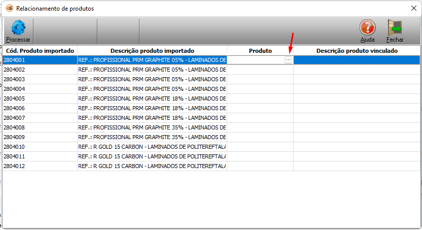Click Descrição produto vinculado column header
The image size is (422, 230).
(357, 51)
